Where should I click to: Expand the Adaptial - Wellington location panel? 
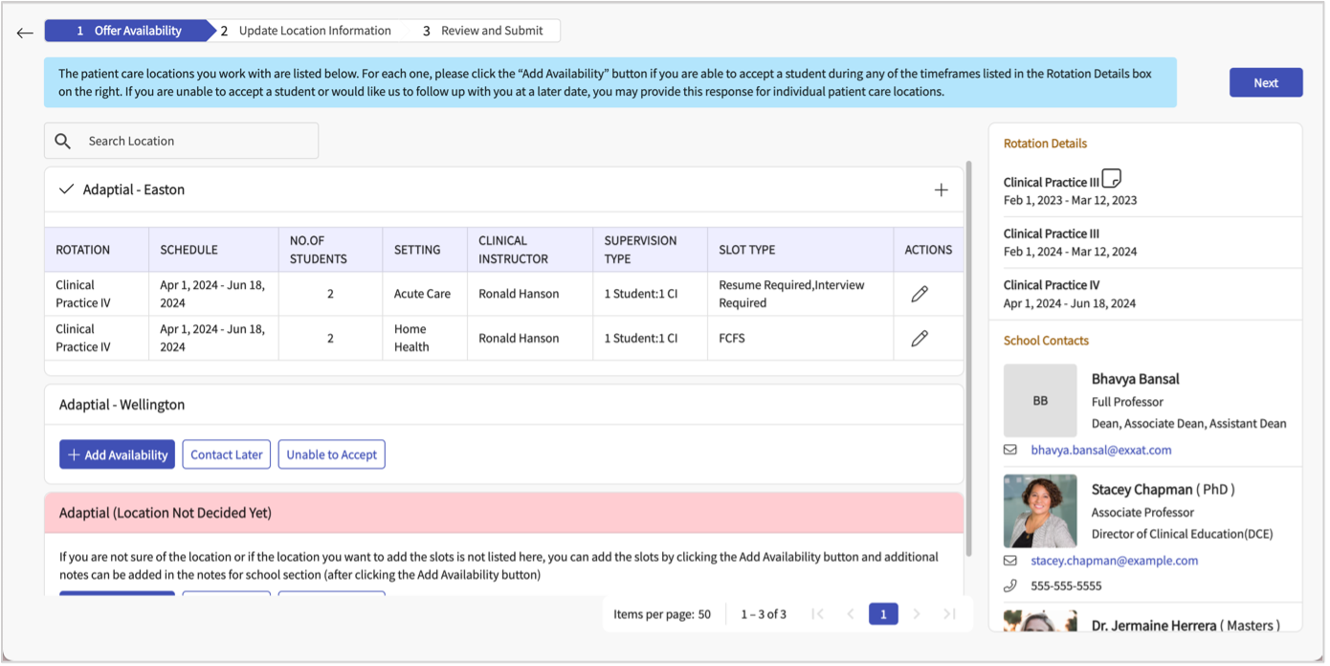click(x=122, y=405)
